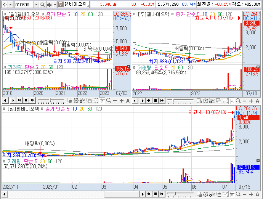Image resolution: width=263 pixels, height=199 pixels.
Task: Click the A auto-scale button on weekly chart
Action: [x=257, y=101]
